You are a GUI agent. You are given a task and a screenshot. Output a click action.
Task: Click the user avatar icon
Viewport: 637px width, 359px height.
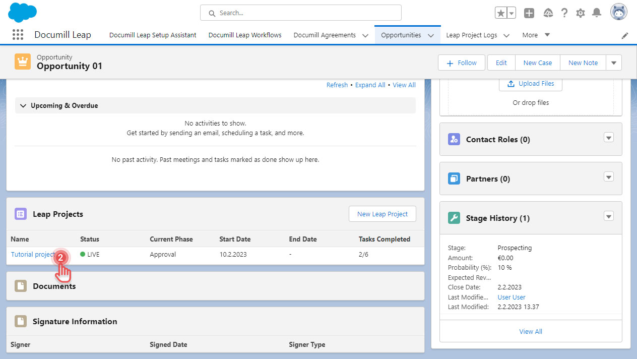click(618, 12)
